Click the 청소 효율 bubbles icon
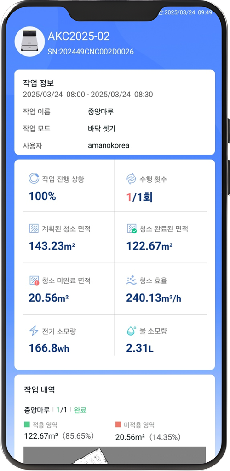This screenshot has width=230, height=471. coord(131,280)
